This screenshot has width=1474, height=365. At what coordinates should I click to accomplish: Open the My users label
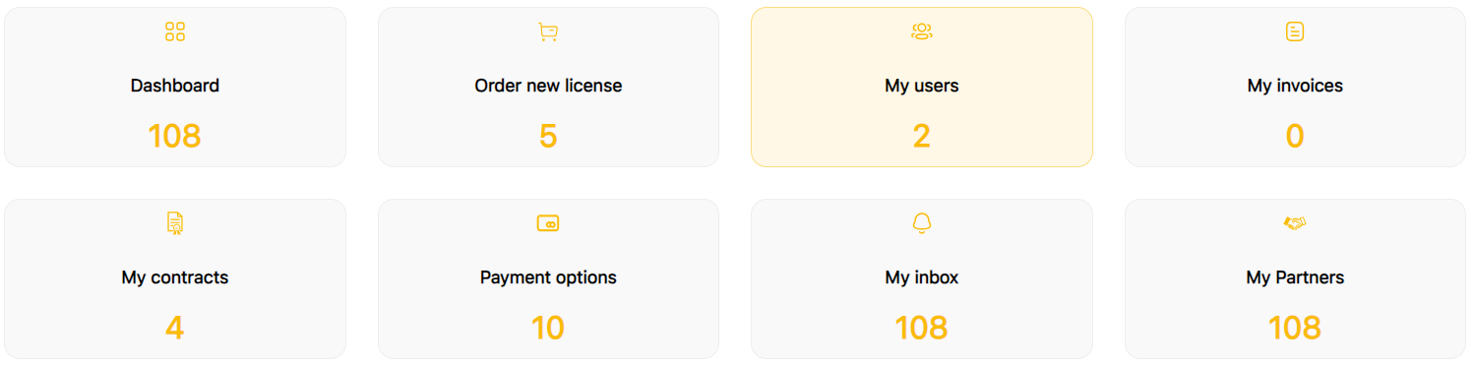[x=922, y=86]
